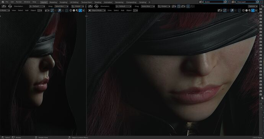Open the File menu
This screenshot has height=139, width=264.
7,2
